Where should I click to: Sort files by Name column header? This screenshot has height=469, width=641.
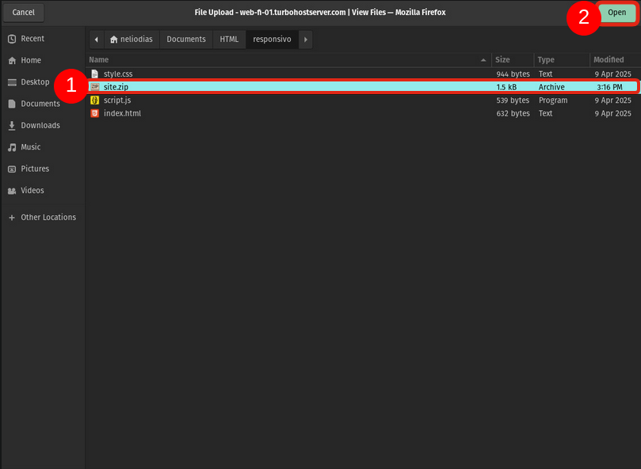99,60
